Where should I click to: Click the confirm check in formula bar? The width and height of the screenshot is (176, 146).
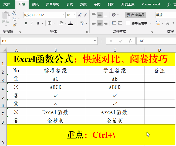click(x=121, y=41)
